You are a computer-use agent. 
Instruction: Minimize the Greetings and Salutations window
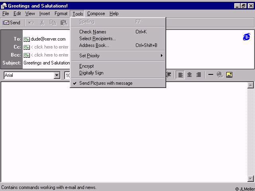[x=237, y=6]
